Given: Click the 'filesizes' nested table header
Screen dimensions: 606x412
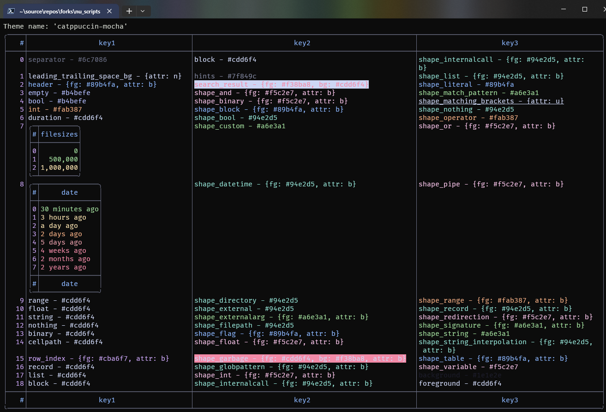Looking at the screenshot, I should click(x=59, y=134).
